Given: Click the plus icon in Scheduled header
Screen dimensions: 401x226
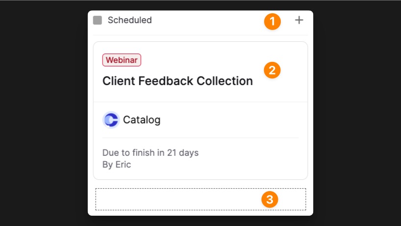Looking at the screenshot, I should 299,20.
